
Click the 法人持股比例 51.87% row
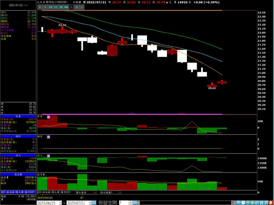tap(18, 170)
